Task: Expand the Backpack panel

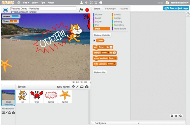Action: point(138,123)
